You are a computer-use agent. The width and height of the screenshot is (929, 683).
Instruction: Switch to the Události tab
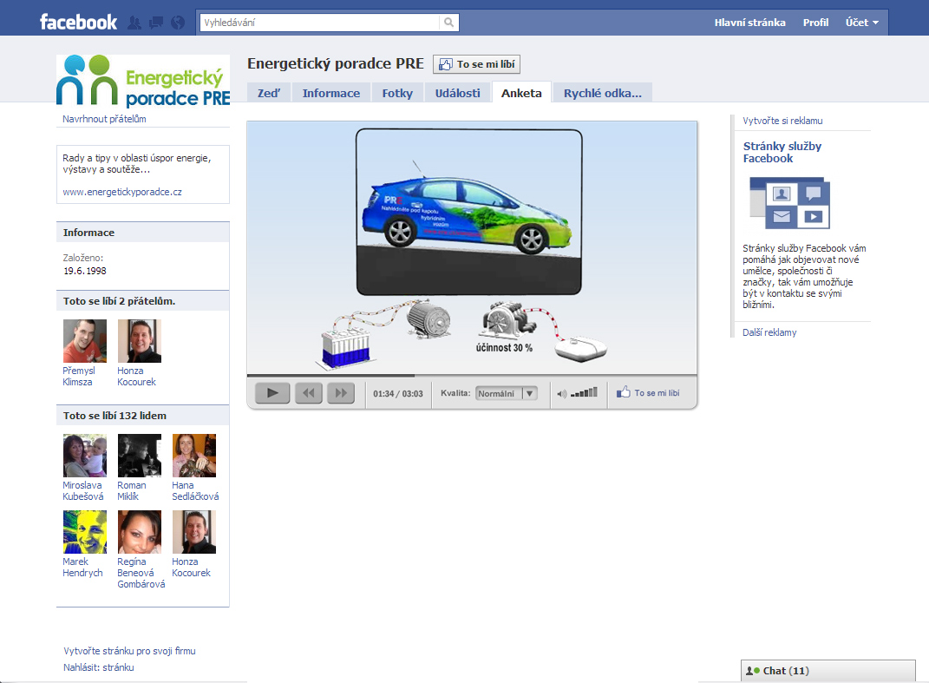(458, 93)
